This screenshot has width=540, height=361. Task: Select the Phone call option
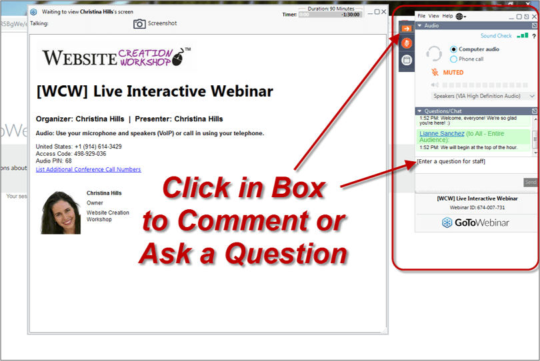coord(453,59)
